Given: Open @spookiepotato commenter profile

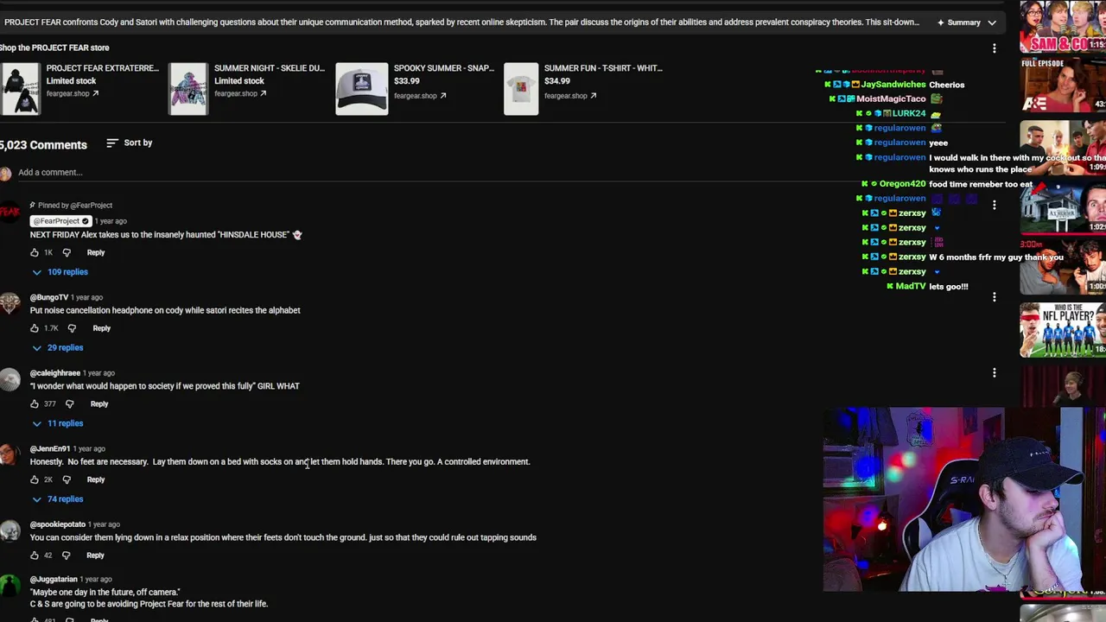Looking at the screenshot, I should tap(58, 524).
